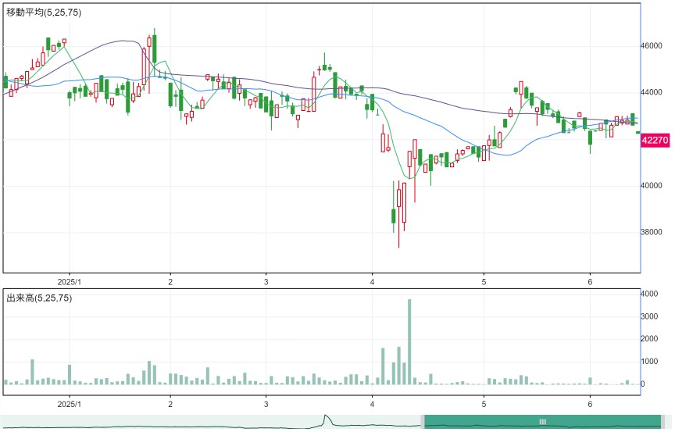Viewport: 675px width, 432px height.
Task: Click the 46000 price axis label
Action: 652,46
